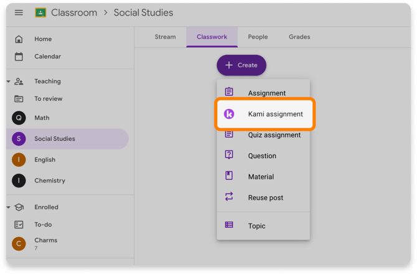
Task: Choose Topic from Create menu
Action: 263,226
